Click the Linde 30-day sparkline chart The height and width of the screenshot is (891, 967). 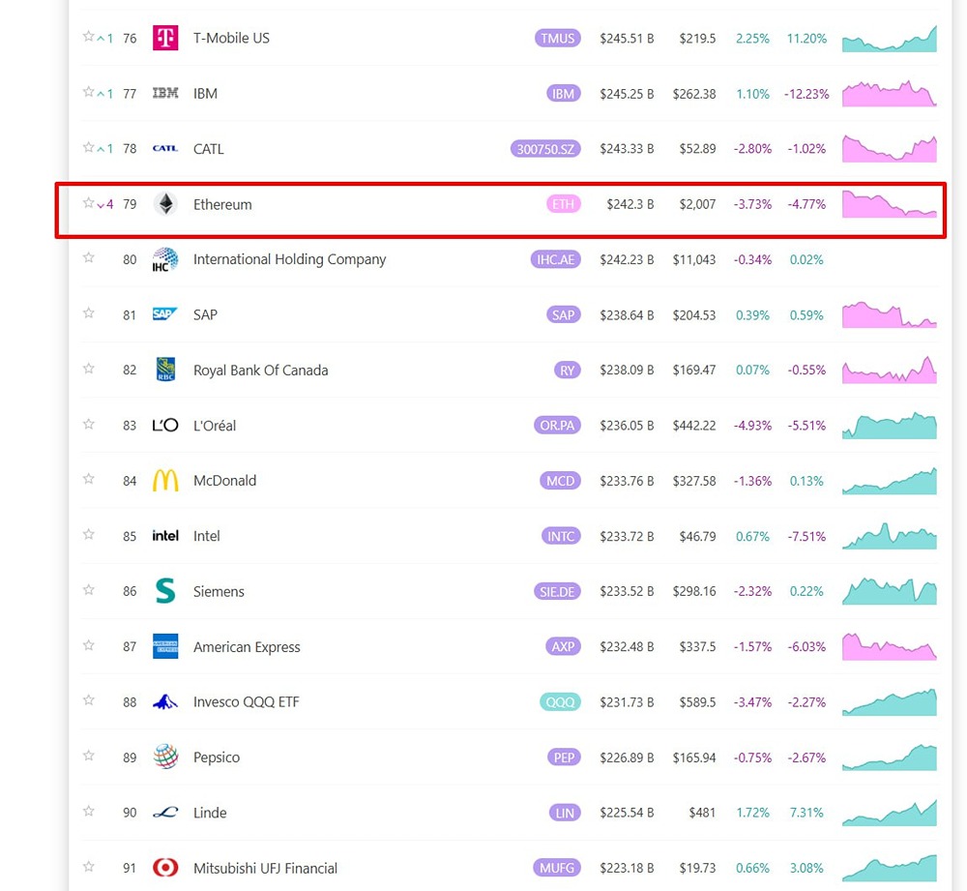tap(889, 813)
